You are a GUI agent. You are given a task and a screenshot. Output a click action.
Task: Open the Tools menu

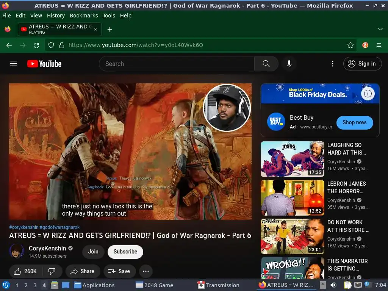click(109, 16)
